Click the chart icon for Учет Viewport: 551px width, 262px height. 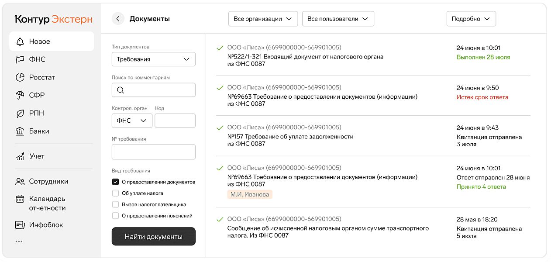point(20,156)
